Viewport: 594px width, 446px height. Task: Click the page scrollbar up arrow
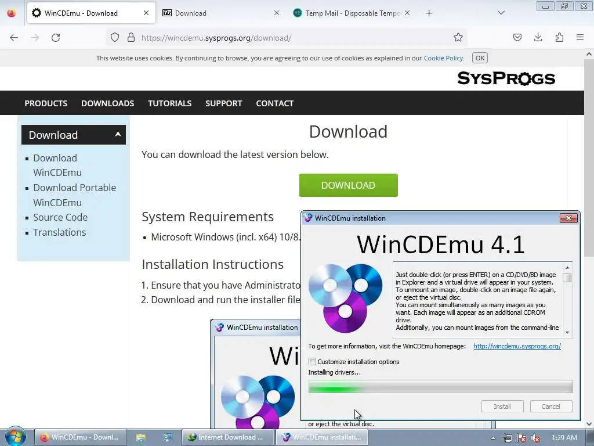tap(589, 54)
